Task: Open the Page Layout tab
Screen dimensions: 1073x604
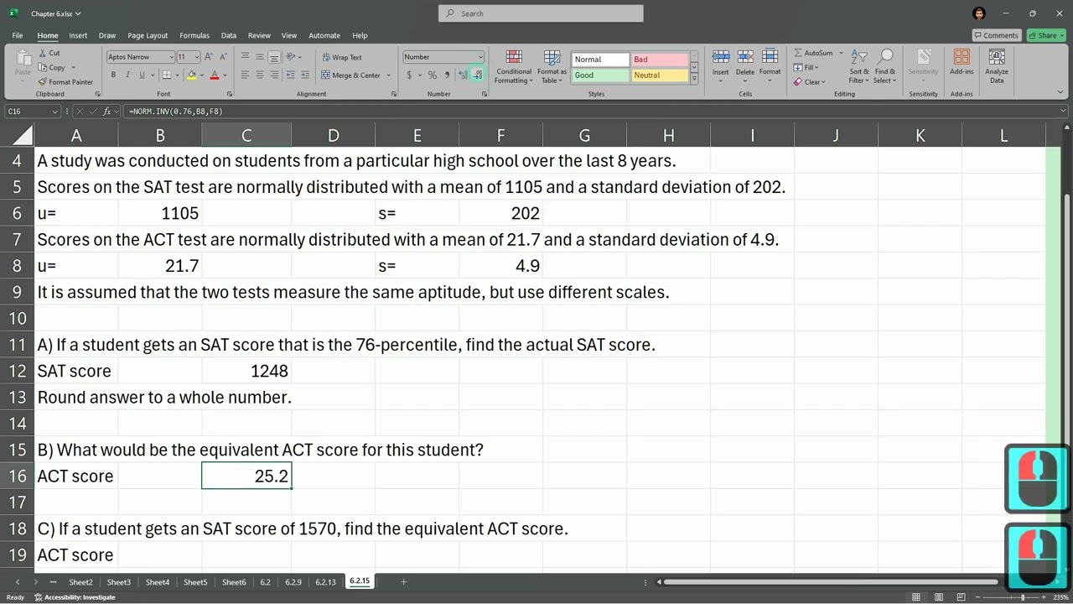Action: click(x=148, y=35)
